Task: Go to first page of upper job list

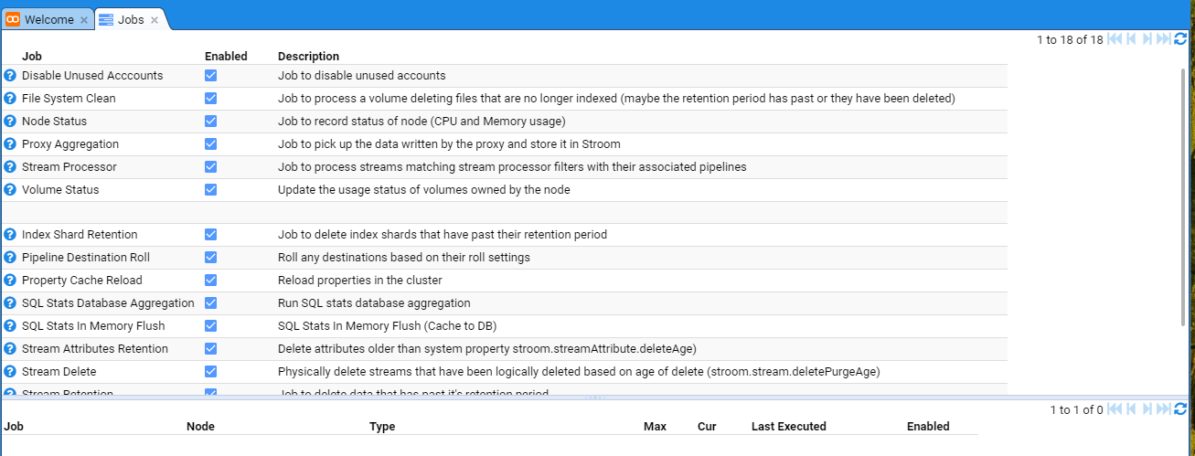Action: click(x=1115, y=39)
